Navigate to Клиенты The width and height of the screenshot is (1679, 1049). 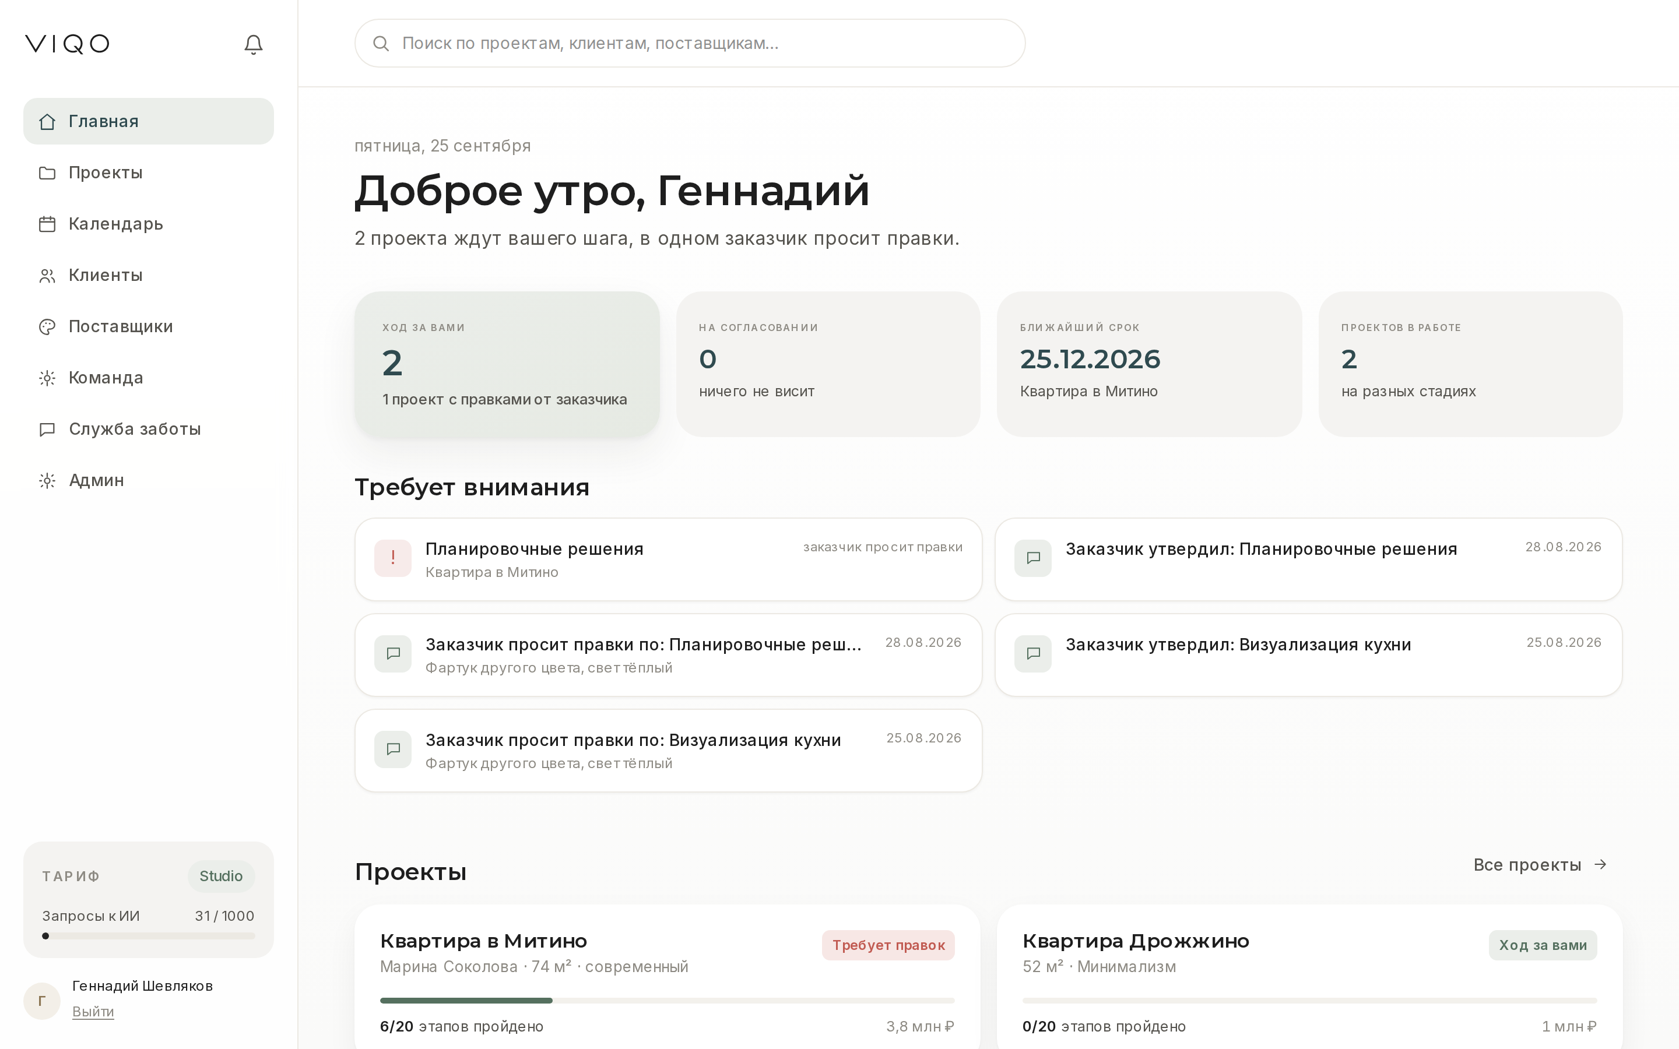coord(149,276)
